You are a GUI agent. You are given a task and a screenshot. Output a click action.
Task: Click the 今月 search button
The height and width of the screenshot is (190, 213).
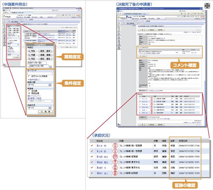(x=32, y=51)
